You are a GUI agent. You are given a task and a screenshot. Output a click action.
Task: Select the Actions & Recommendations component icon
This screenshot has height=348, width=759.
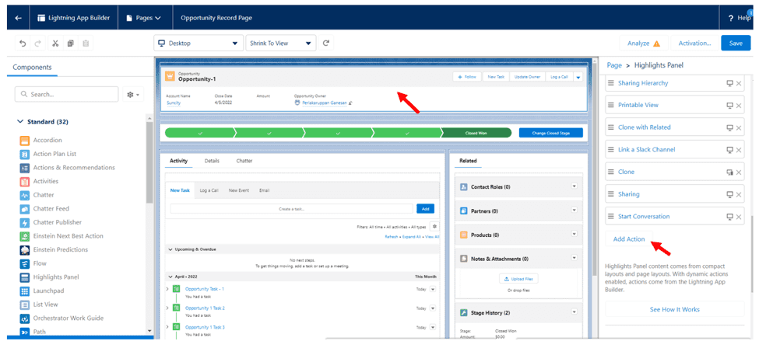pos(25,168)
